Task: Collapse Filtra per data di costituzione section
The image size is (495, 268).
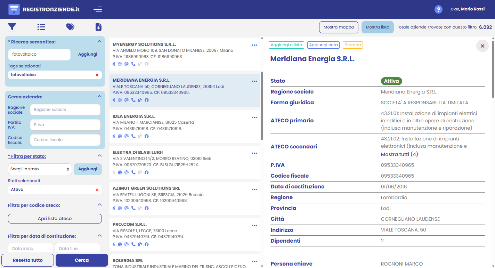Action: (x=99, y=236)
